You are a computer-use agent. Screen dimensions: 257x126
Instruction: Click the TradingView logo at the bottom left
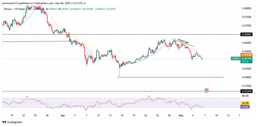tap(12, 122)
